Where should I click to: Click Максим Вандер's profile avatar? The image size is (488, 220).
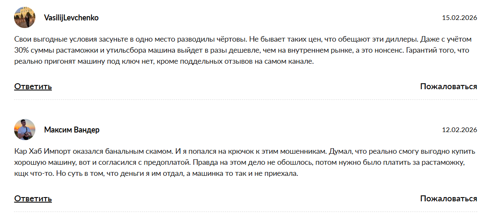[x=25, y=130]
